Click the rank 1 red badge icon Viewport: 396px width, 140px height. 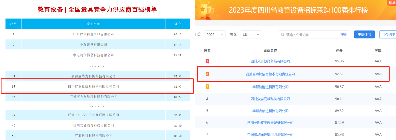(x=207, y=61)
